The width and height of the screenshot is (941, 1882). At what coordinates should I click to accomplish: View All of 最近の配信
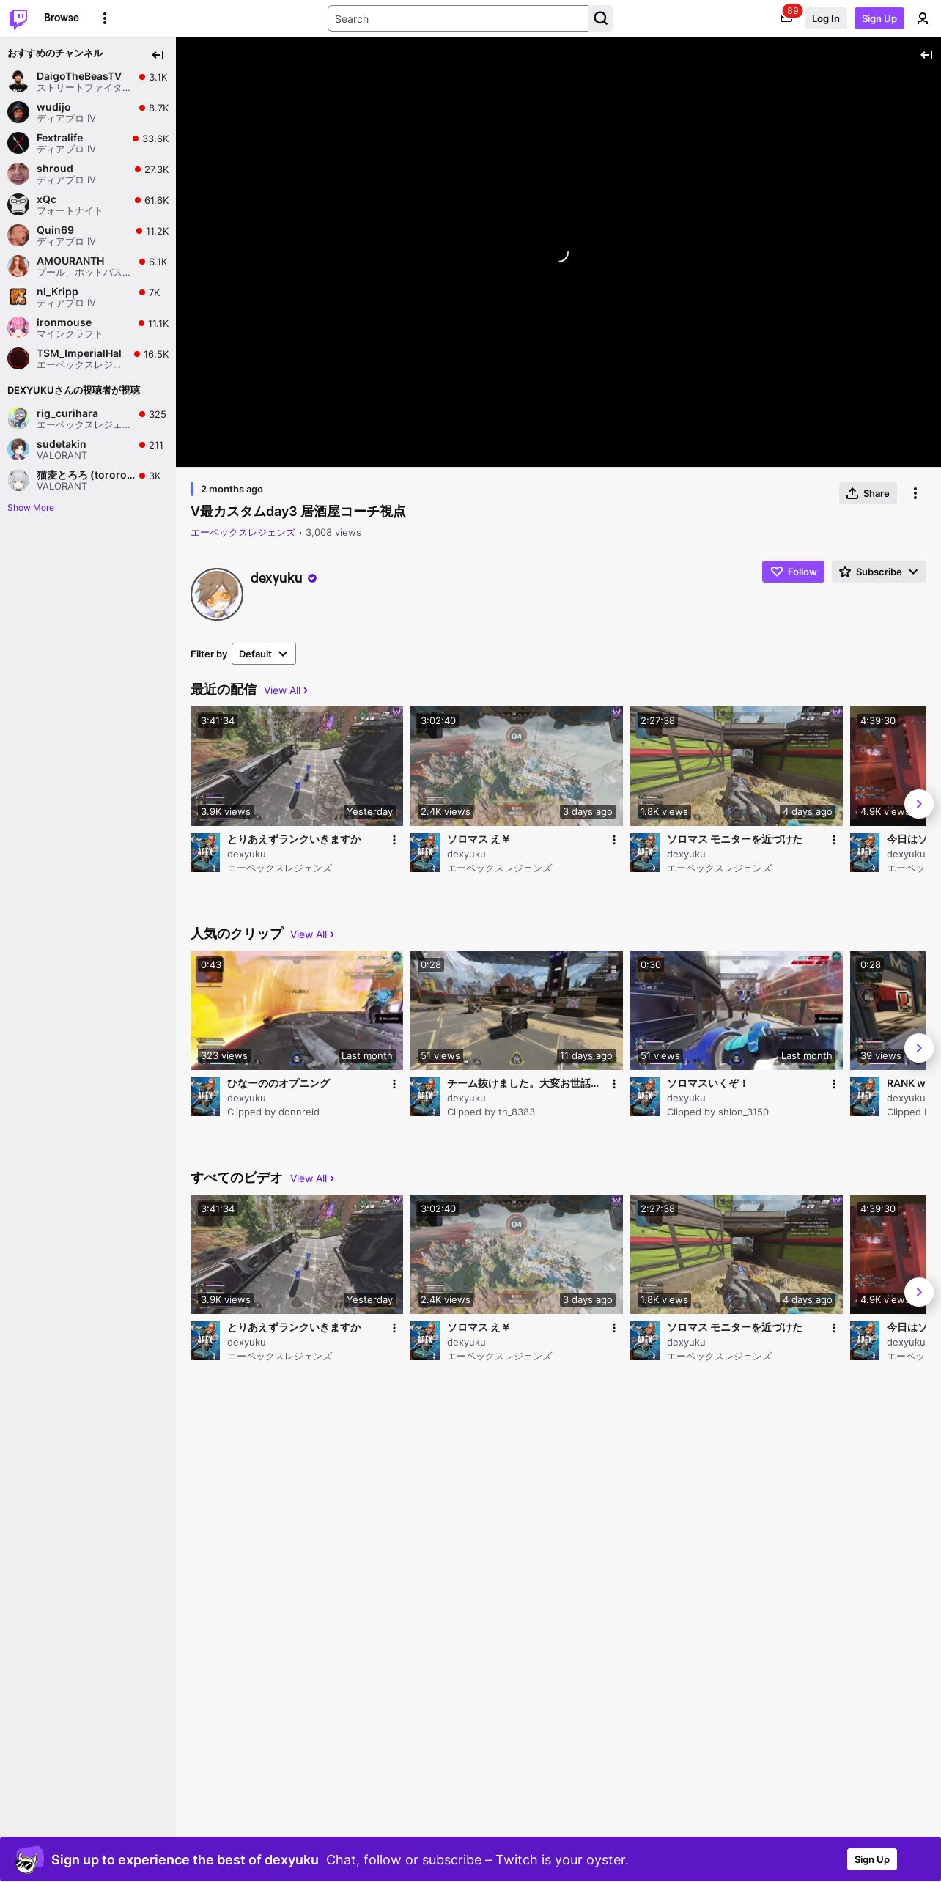coord(286,690)
